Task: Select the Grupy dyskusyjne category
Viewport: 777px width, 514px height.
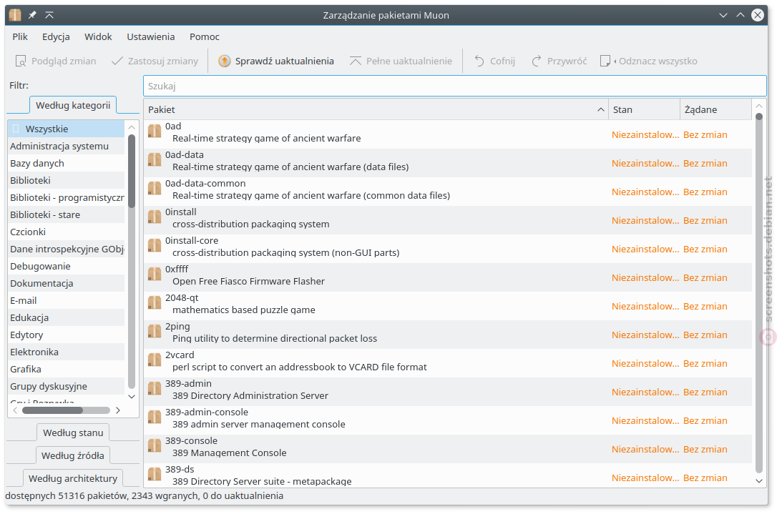Action: tap(66, 386)
